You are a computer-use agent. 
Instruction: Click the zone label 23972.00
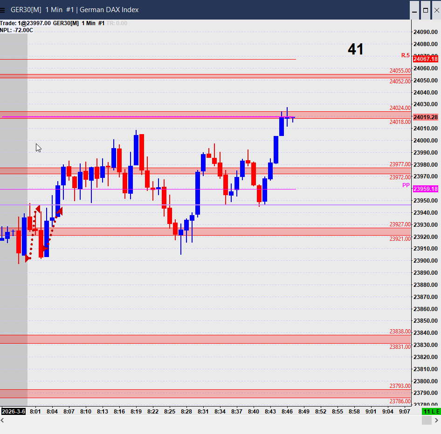click(x=400, y=177)
